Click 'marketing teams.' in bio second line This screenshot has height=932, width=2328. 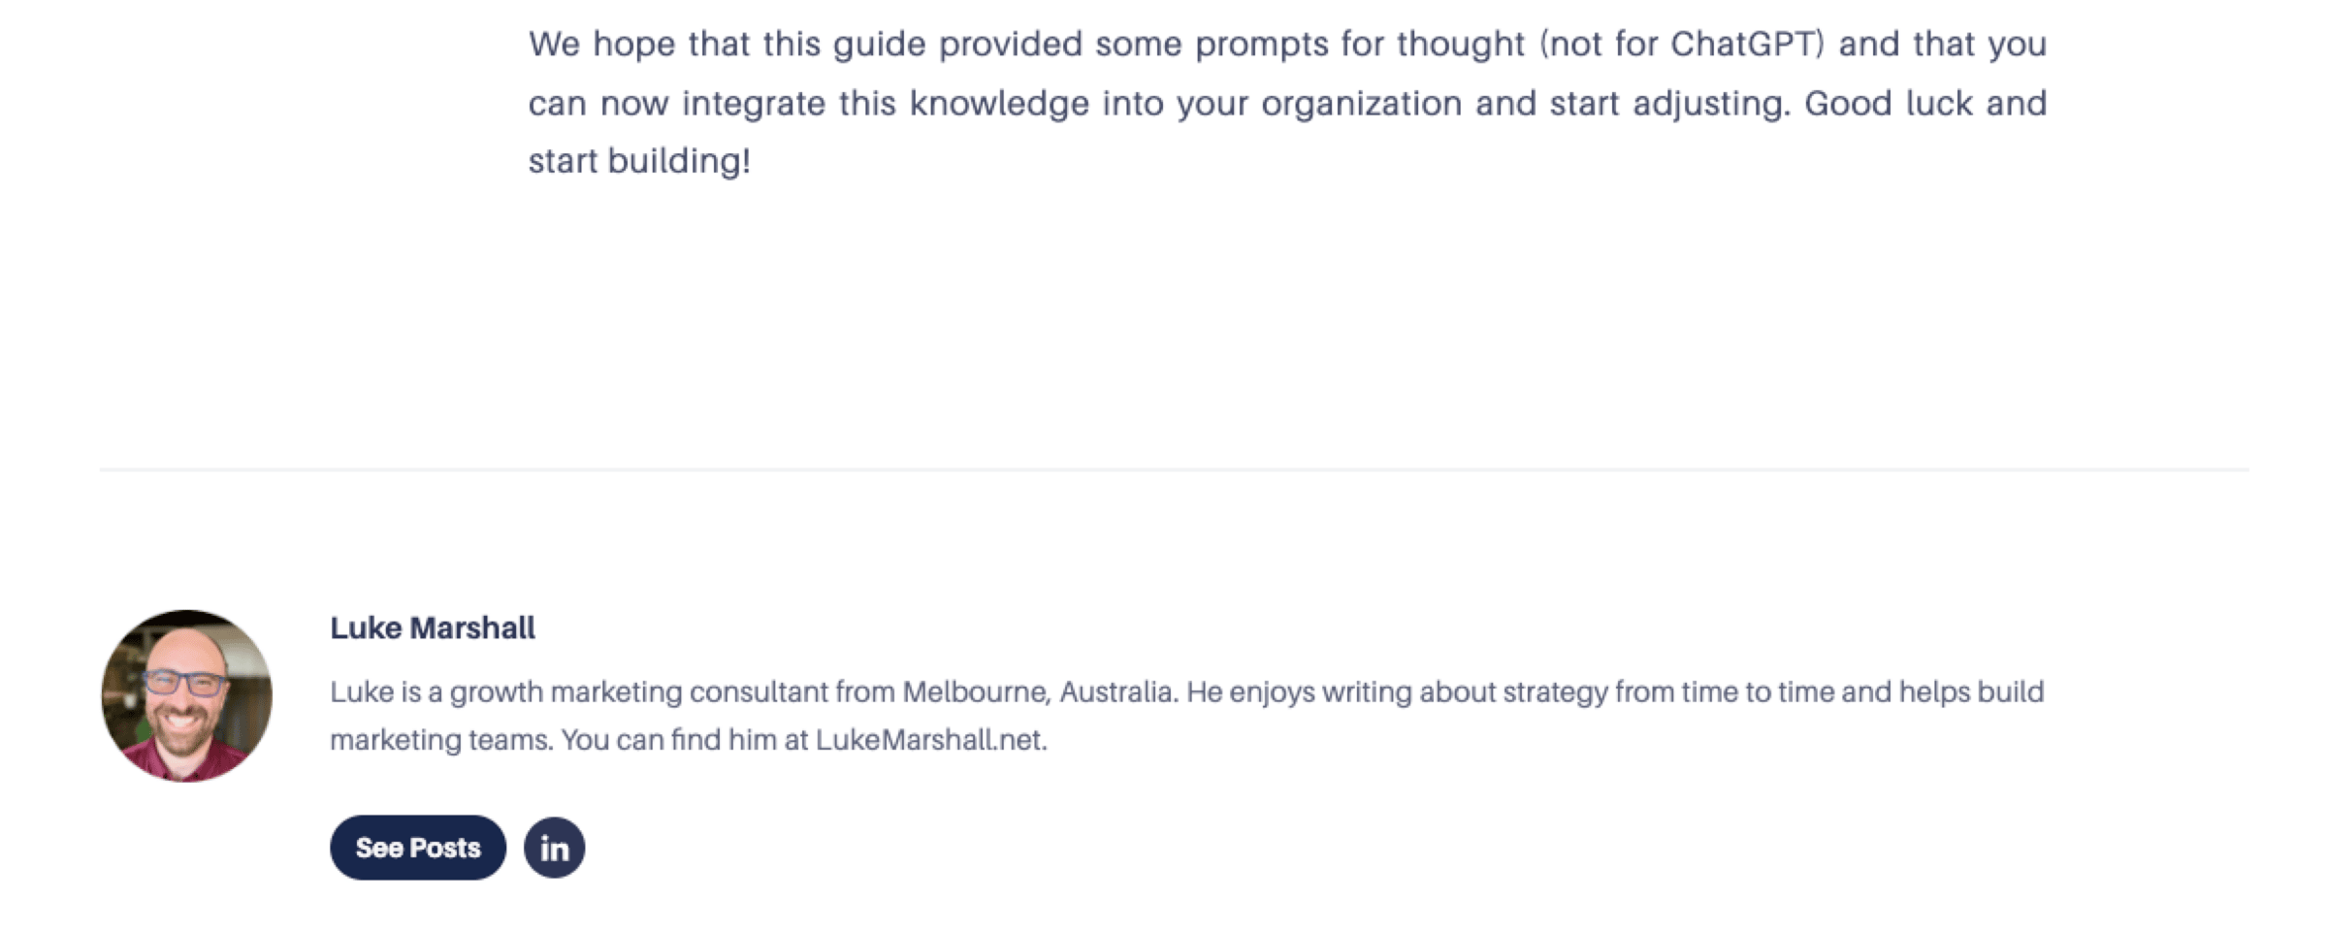pyautogui.click(x=441, y=740)
